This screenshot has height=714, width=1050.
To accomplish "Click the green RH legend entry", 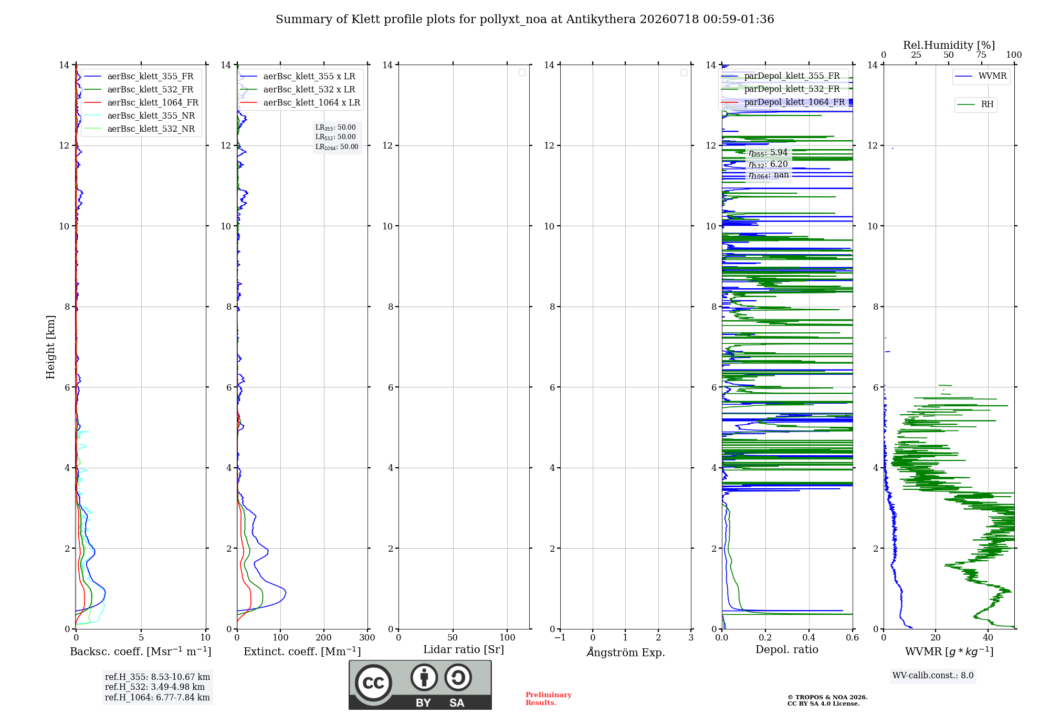I will click(975, 104).
